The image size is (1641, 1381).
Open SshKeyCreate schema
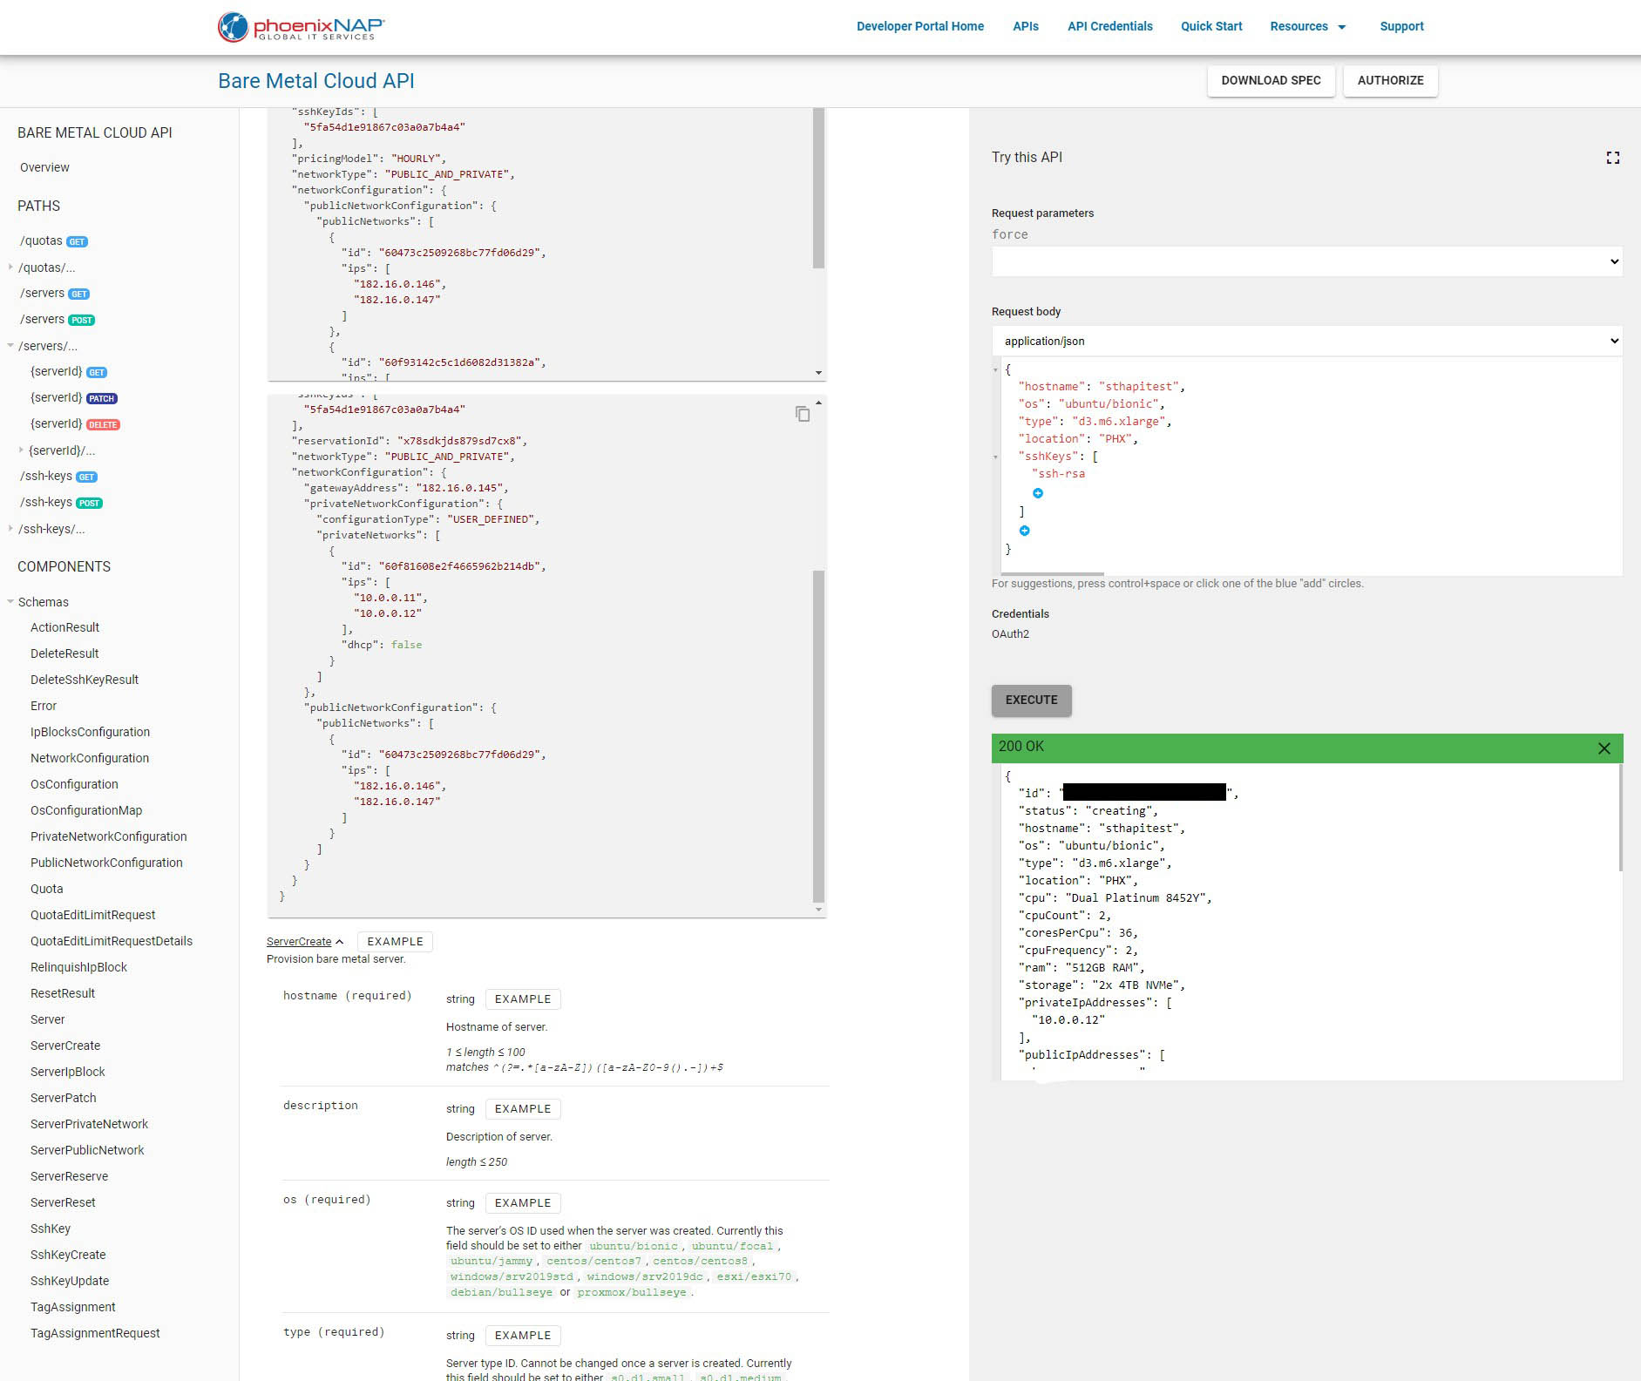(68, 1255)
